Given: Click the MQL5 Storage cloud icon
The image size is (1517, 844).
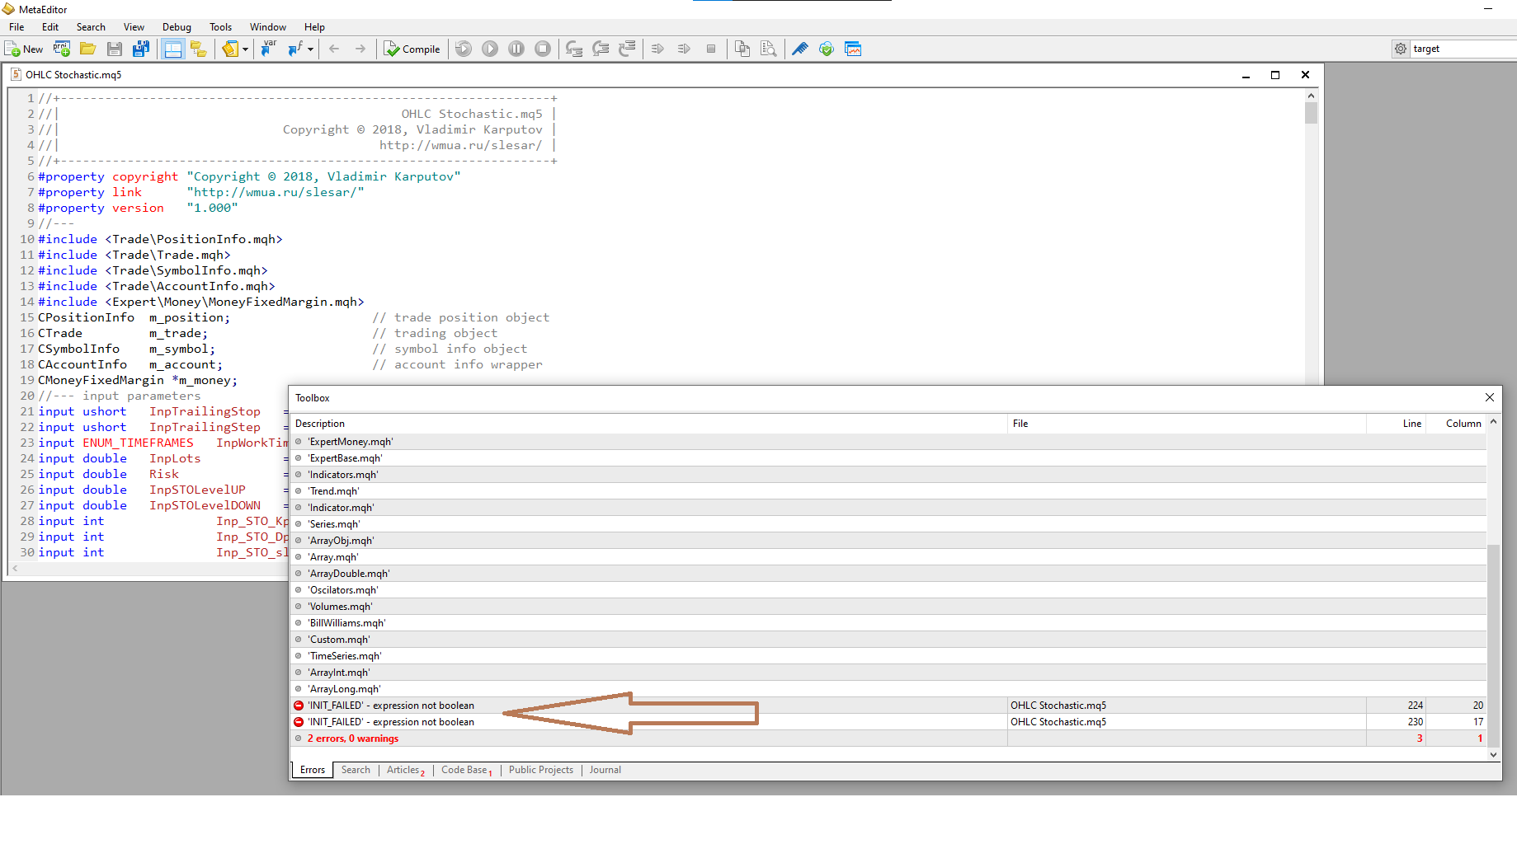Looking at the screenshot, I should tap(827, 49).
